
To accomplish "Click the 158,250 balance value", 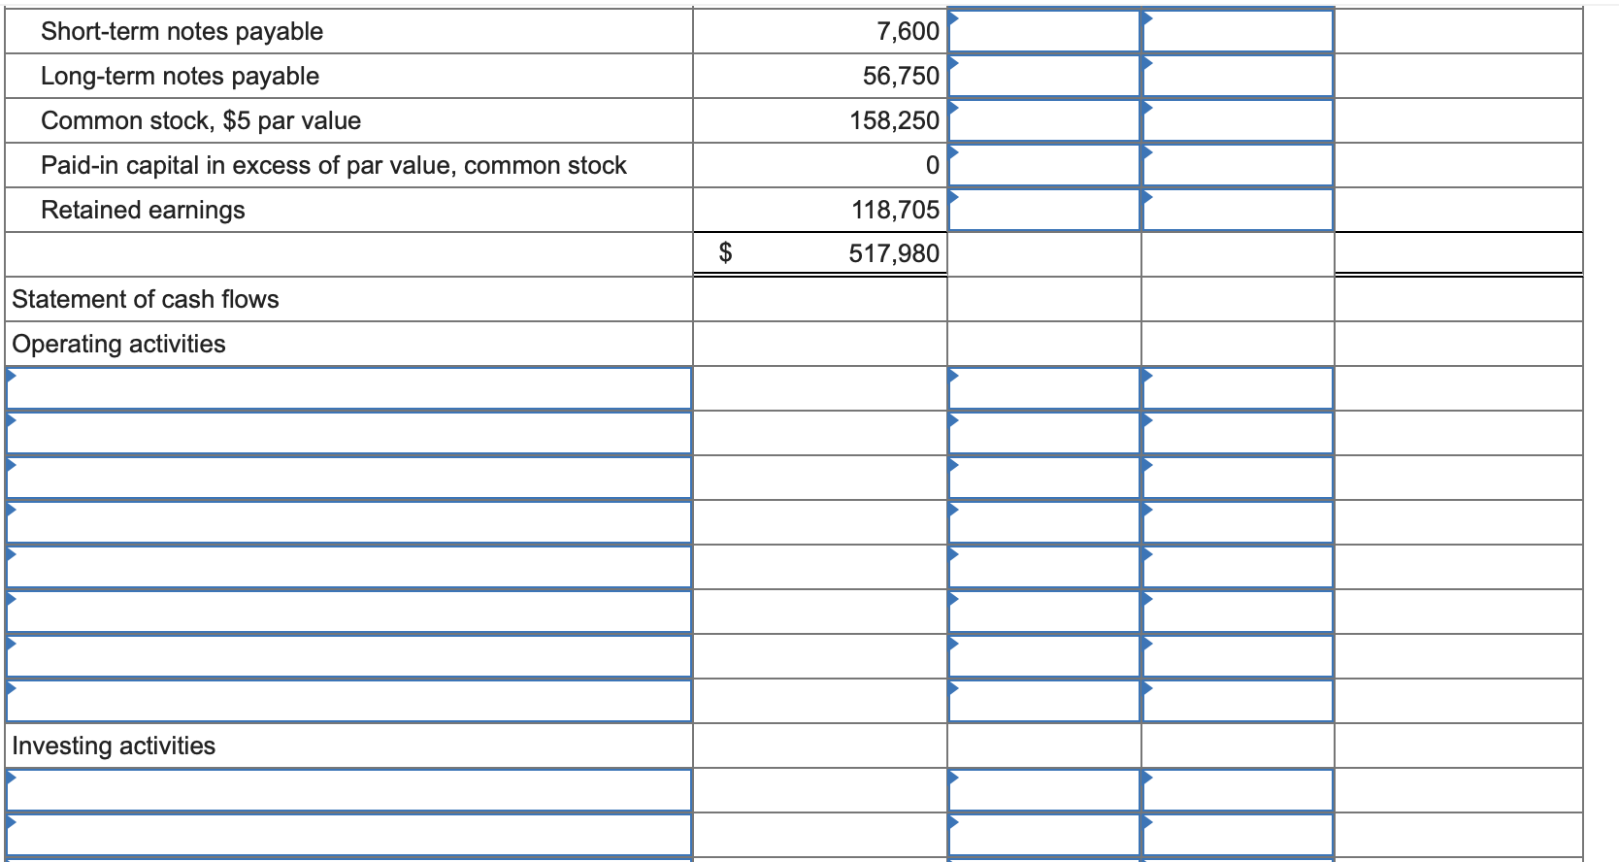I will [x=894, y=120].
